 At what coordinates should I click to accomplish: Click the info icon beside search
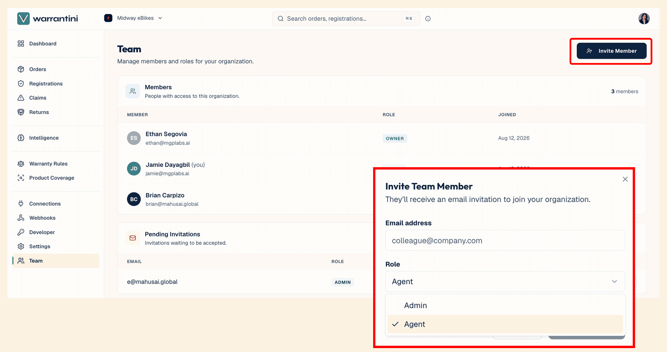(x=428, y=18)
